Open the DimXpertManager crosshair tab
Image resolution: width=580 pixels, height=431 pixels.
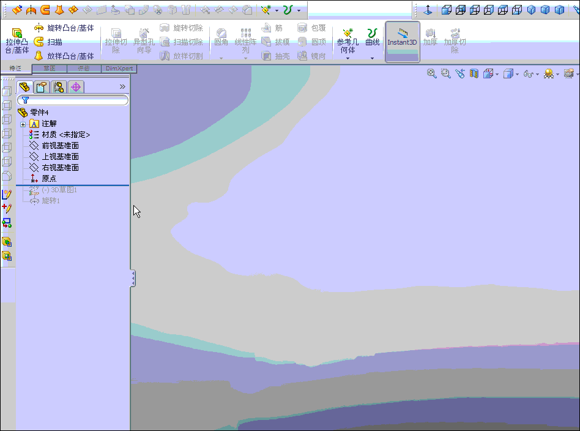(x=76, y=87)
